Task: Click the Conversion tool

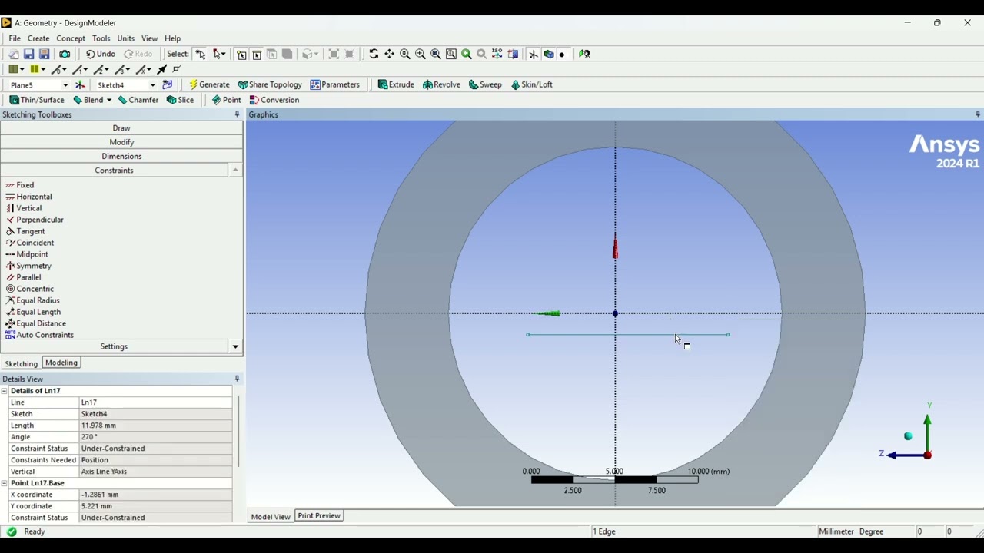Action: [274, 100]
